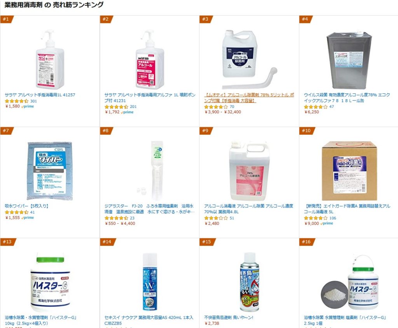
Task: Open the #1 Saraya Alpet 41257 product image
Action: point(50,60)
